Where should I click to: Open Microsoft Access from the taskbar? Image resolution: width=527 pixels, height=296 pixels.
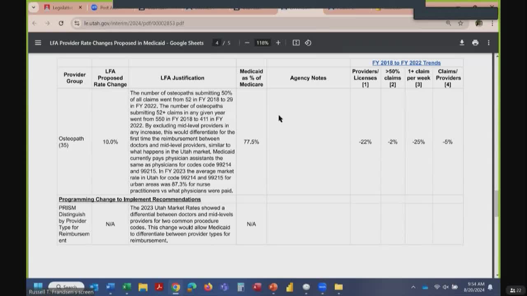click(x=257, y=287)
